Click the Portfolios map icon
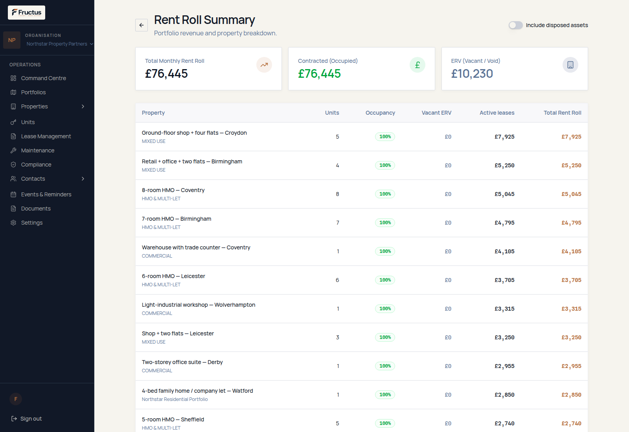The width and height of the screenshot is (629, 432). coord(13,92)
